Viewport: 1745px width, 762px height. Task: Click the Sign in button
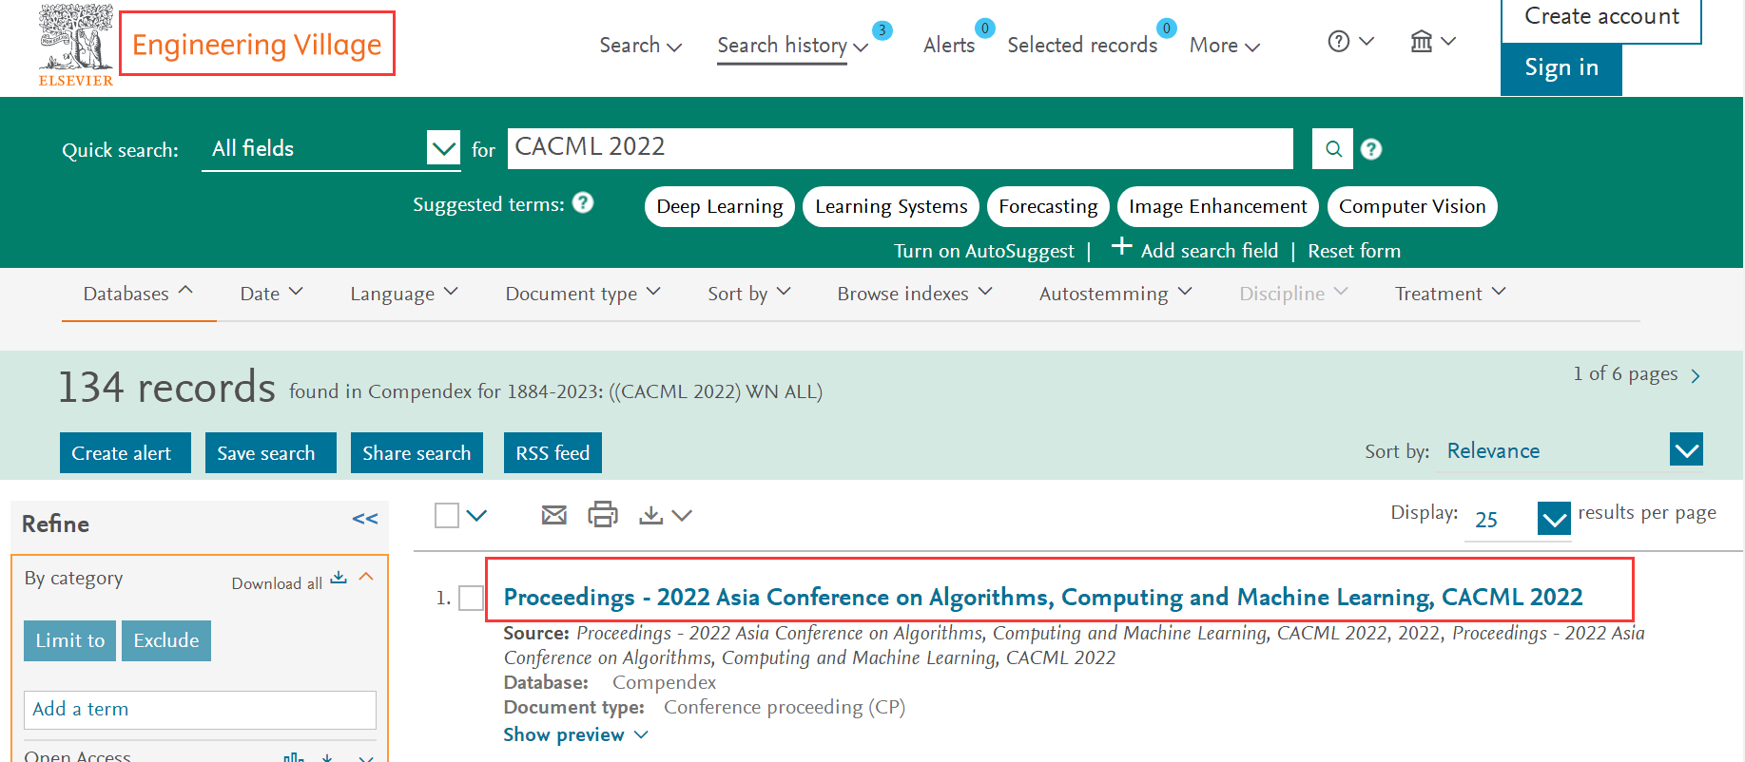(x=1561, y=68)
